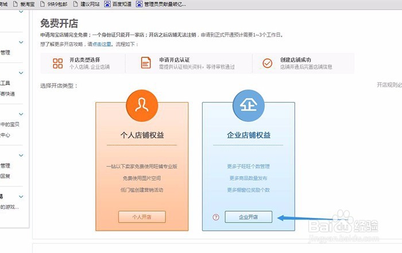Collapse the sidebar section above 的游戏
This screenshot has width=402, height=253.
(21, 197)
